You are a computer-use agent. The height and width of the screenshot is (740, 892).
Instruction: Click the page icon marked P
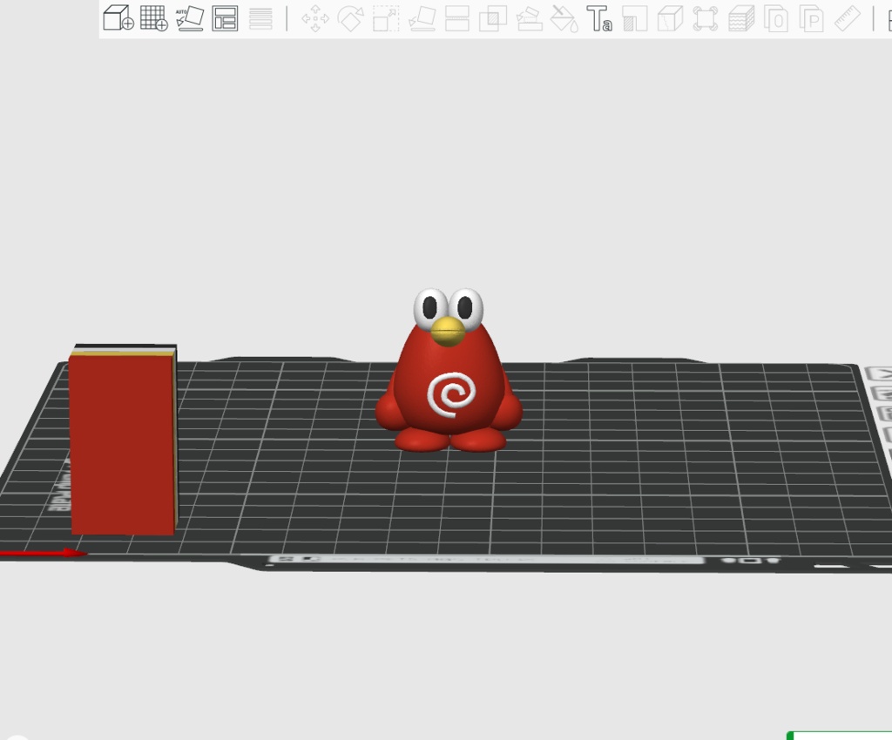812,19
